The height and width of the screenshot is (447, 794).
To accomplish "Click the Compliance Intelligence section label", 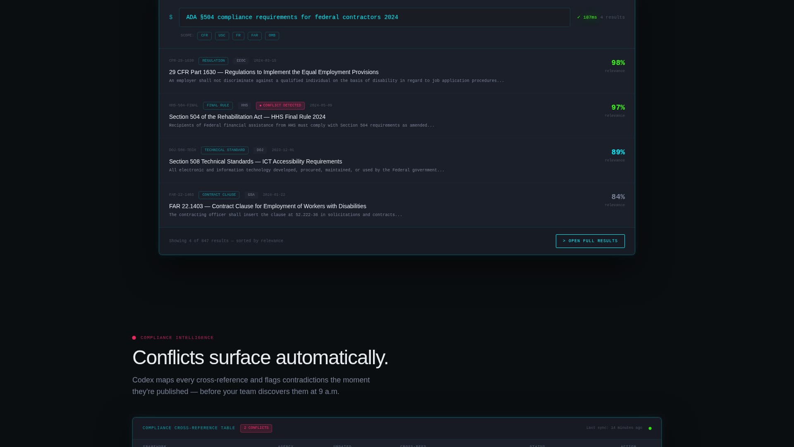I will (x=177, y=338).
